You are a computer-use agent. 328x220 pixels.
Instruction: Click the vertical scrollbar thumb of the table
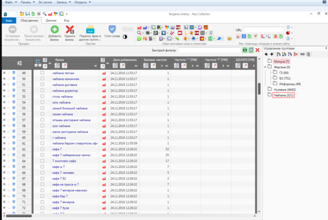click(x=259, y=89)
